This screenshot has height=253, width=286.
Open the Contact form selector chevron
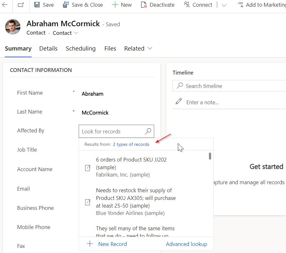(76, 33)
